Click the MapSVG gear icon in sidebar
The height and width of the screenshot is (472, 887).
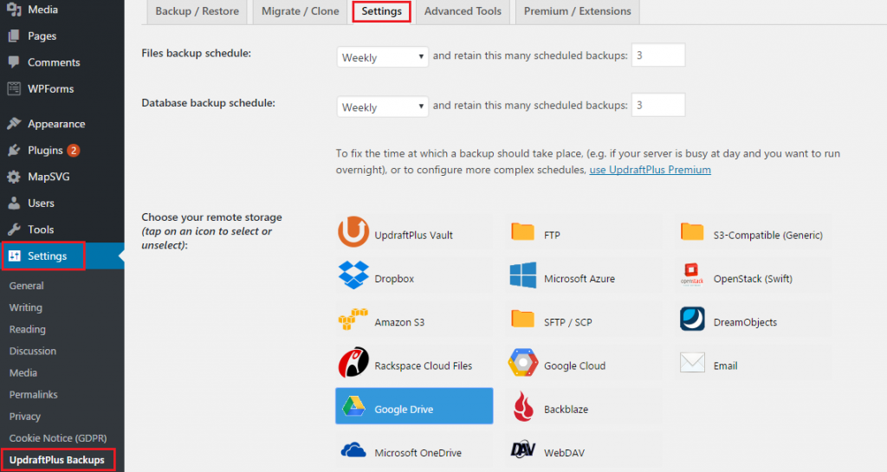point(14,177)
